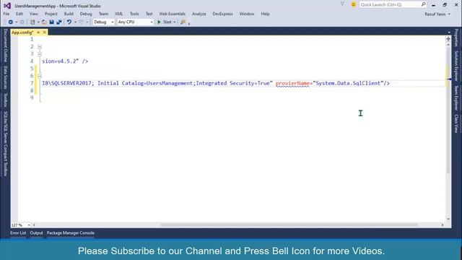This screenshot has width=462, height=260.
Task: Open the Debug menu
Action: [x=86, y=14]
